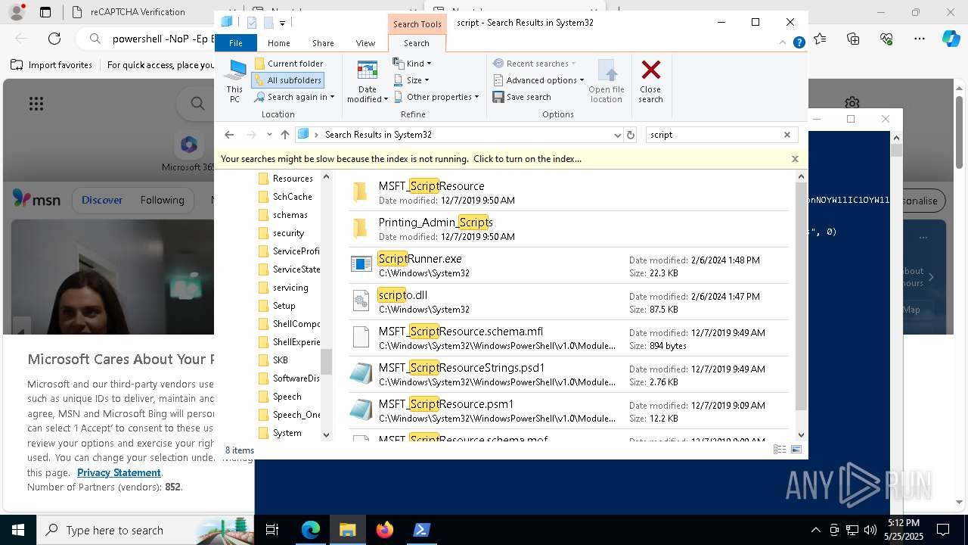968x545 pixels.
Task: Open Search again in dropdown
Action: coord(294,97)
